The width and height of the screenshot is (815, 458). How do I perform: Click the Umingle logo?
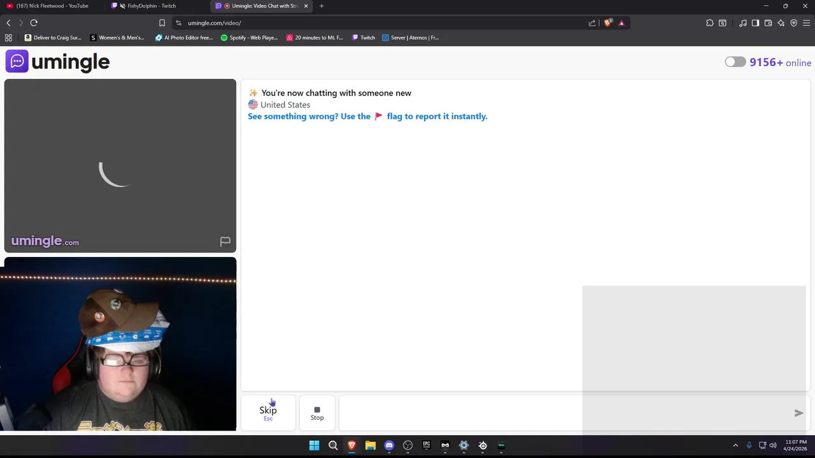pos(58,62)
